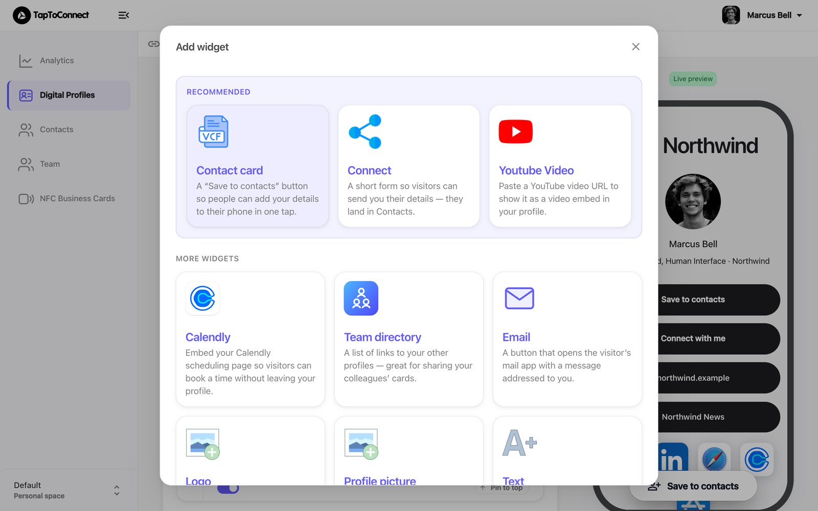Click the Live preview badge
Viewport: 818px width, 511px height.
pos(693,79)
